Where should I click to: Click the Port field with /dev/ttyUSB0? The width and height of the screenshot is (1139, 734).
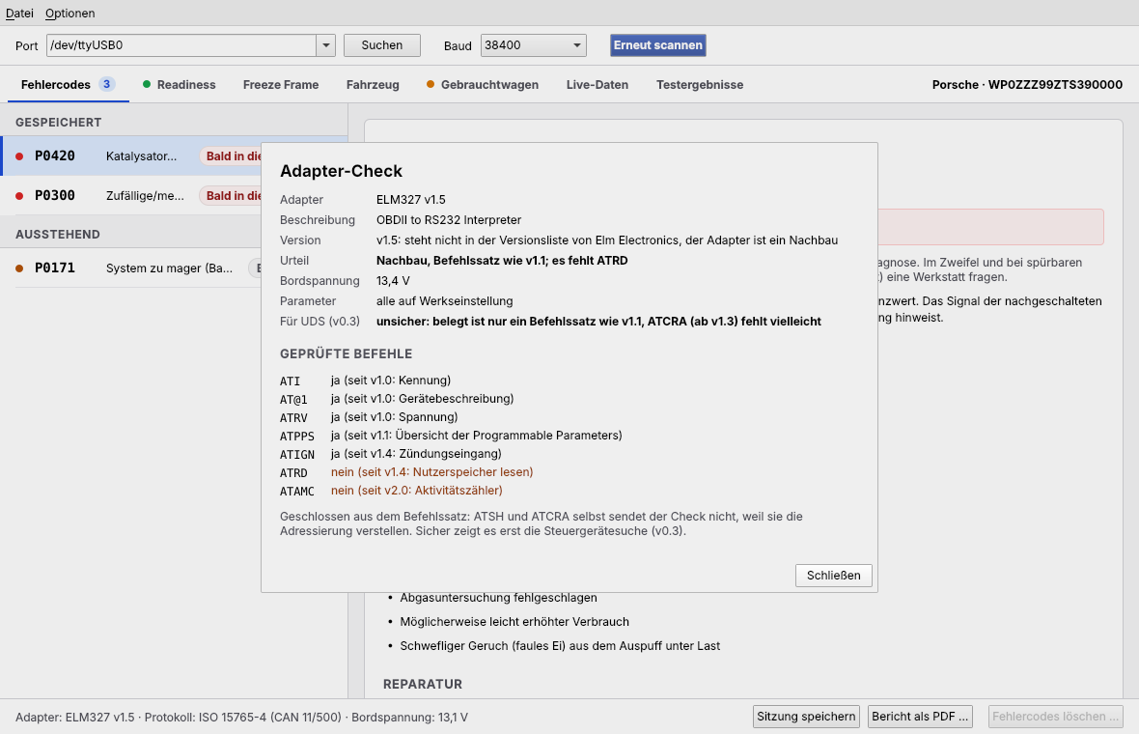181,45
